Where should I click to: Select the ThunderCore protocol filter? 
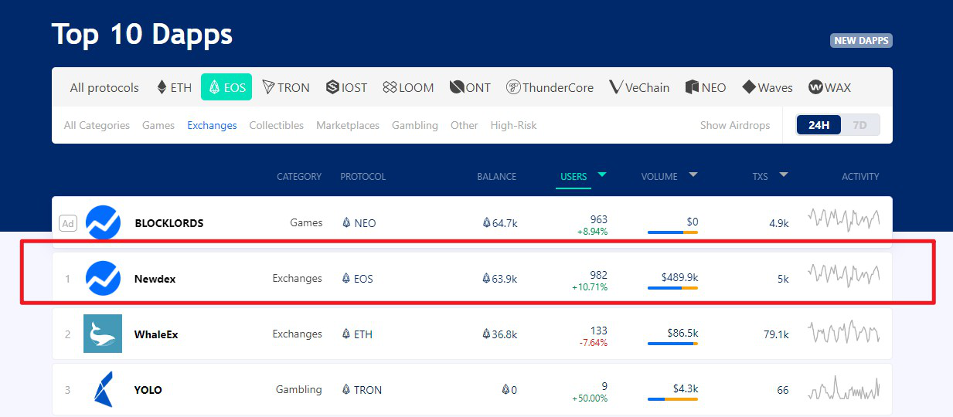click(550, 87)
